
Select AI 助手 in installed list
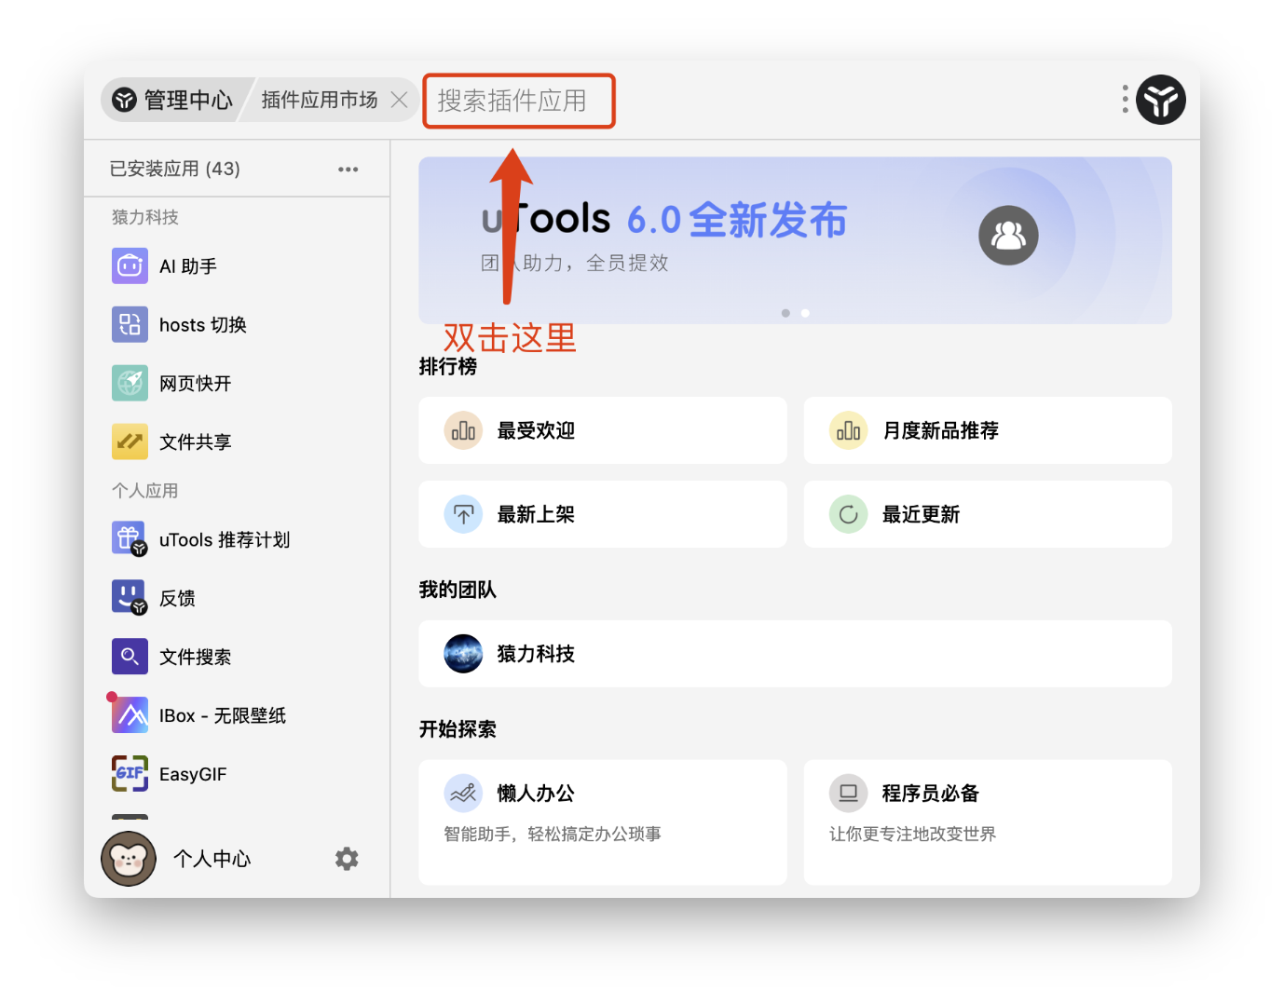pos(237,266)
